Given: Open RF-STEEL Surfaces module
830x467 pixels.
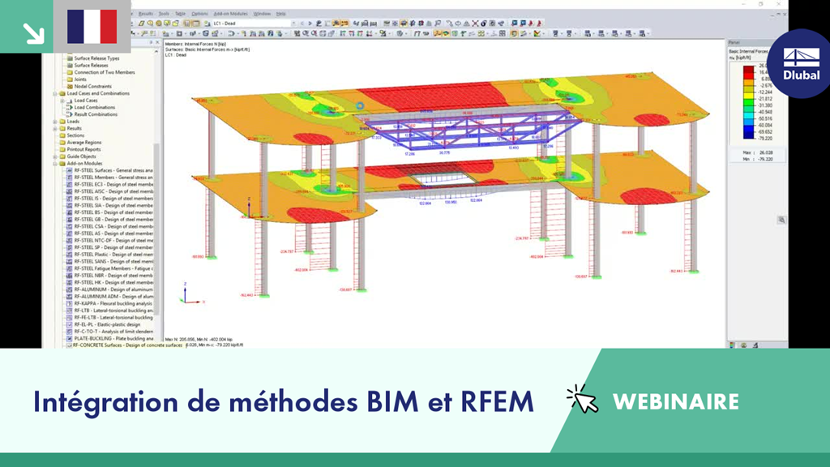Looking at the screenshot, I should 113,170.
